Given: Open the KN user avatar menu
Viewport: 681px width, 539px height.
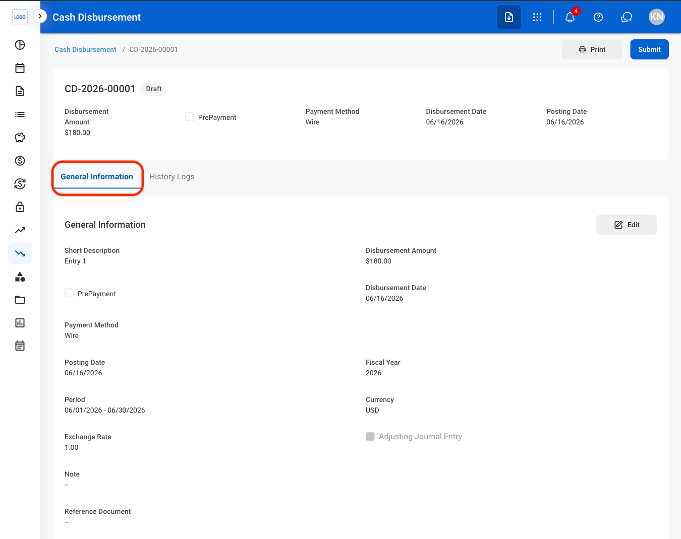Looking at the screenshot, I should click(656, 17).
